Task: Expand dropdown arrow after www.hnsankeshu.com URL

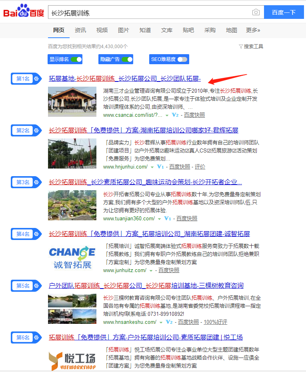Action: pyautogui.click(x=161, y=322)
